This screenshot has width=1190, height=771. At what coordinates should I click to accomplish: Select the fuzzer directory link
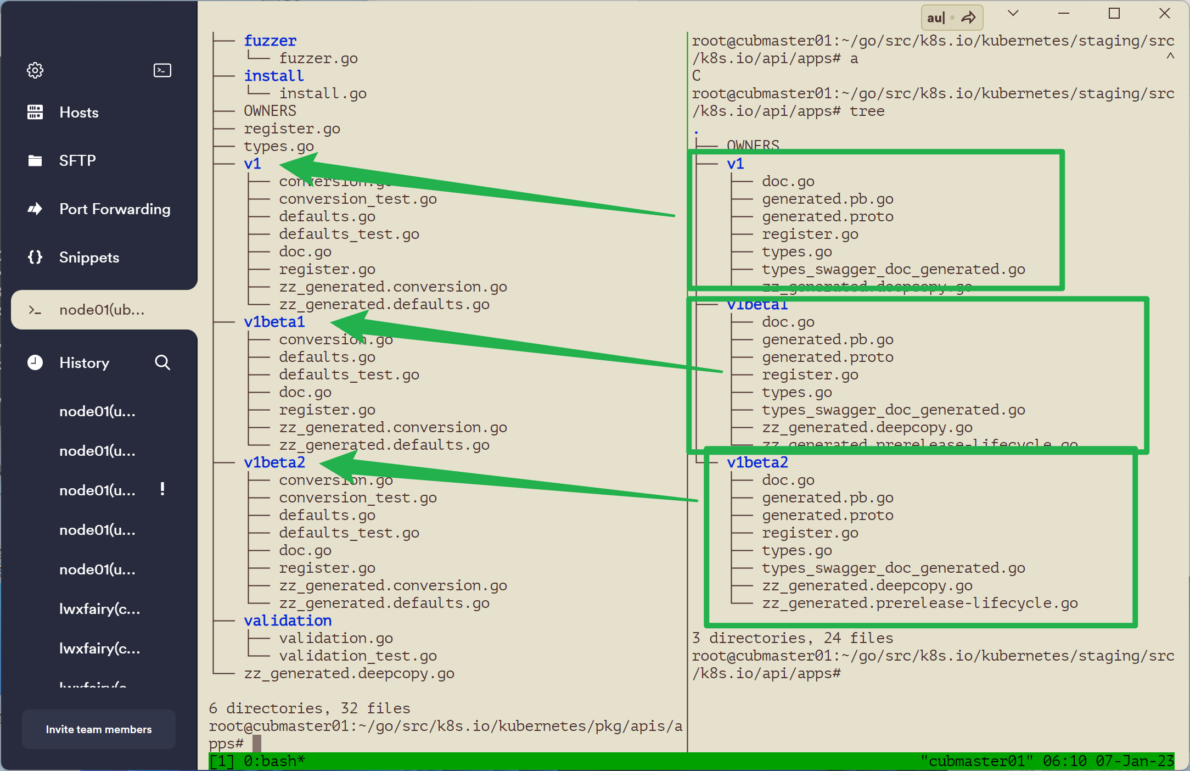coord(271,40)
